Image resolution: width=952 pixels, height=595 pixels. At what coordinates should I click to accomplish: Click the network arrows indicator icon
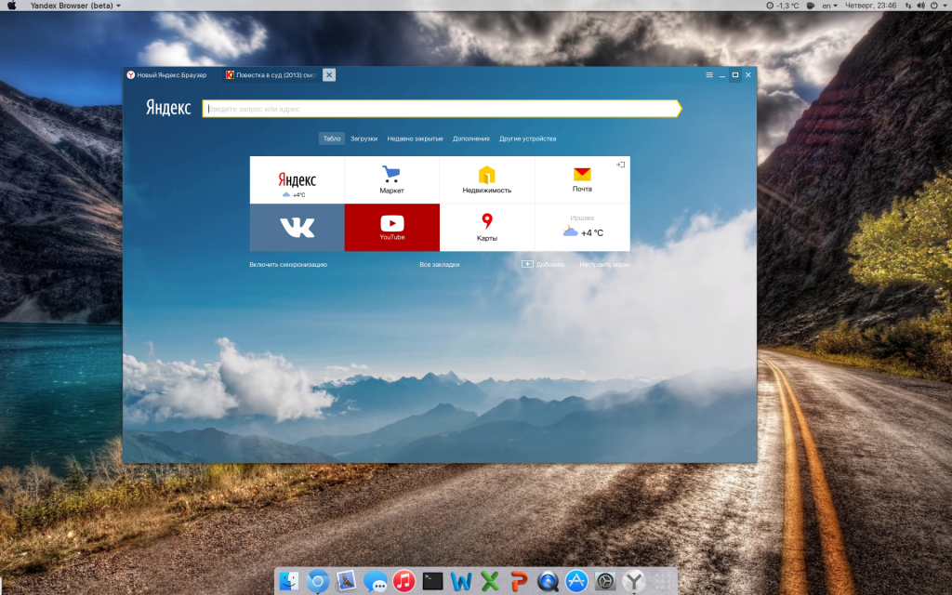908,6
